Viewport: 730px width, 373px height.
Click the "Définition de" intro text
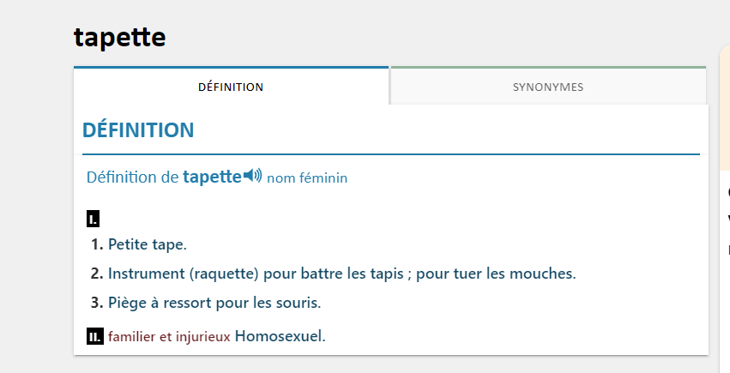point(133,177)
